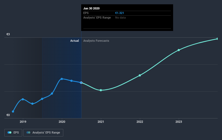222x140 pixels.
Task: Select the highlighted Jun 30 2020 data point
Action: [x=81, y=83]
